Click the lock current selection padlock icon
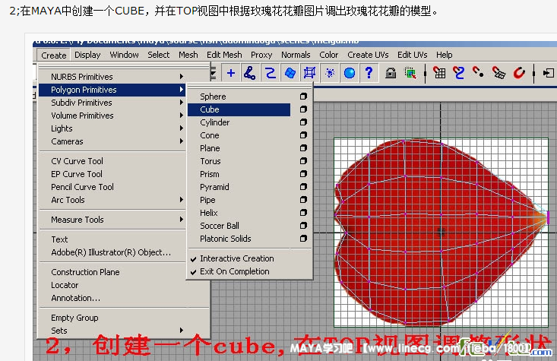Screen dimensions: 557x361 (391, 73)
